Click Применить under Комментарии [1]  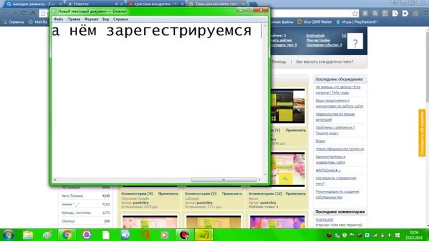[x=232, y=193]
